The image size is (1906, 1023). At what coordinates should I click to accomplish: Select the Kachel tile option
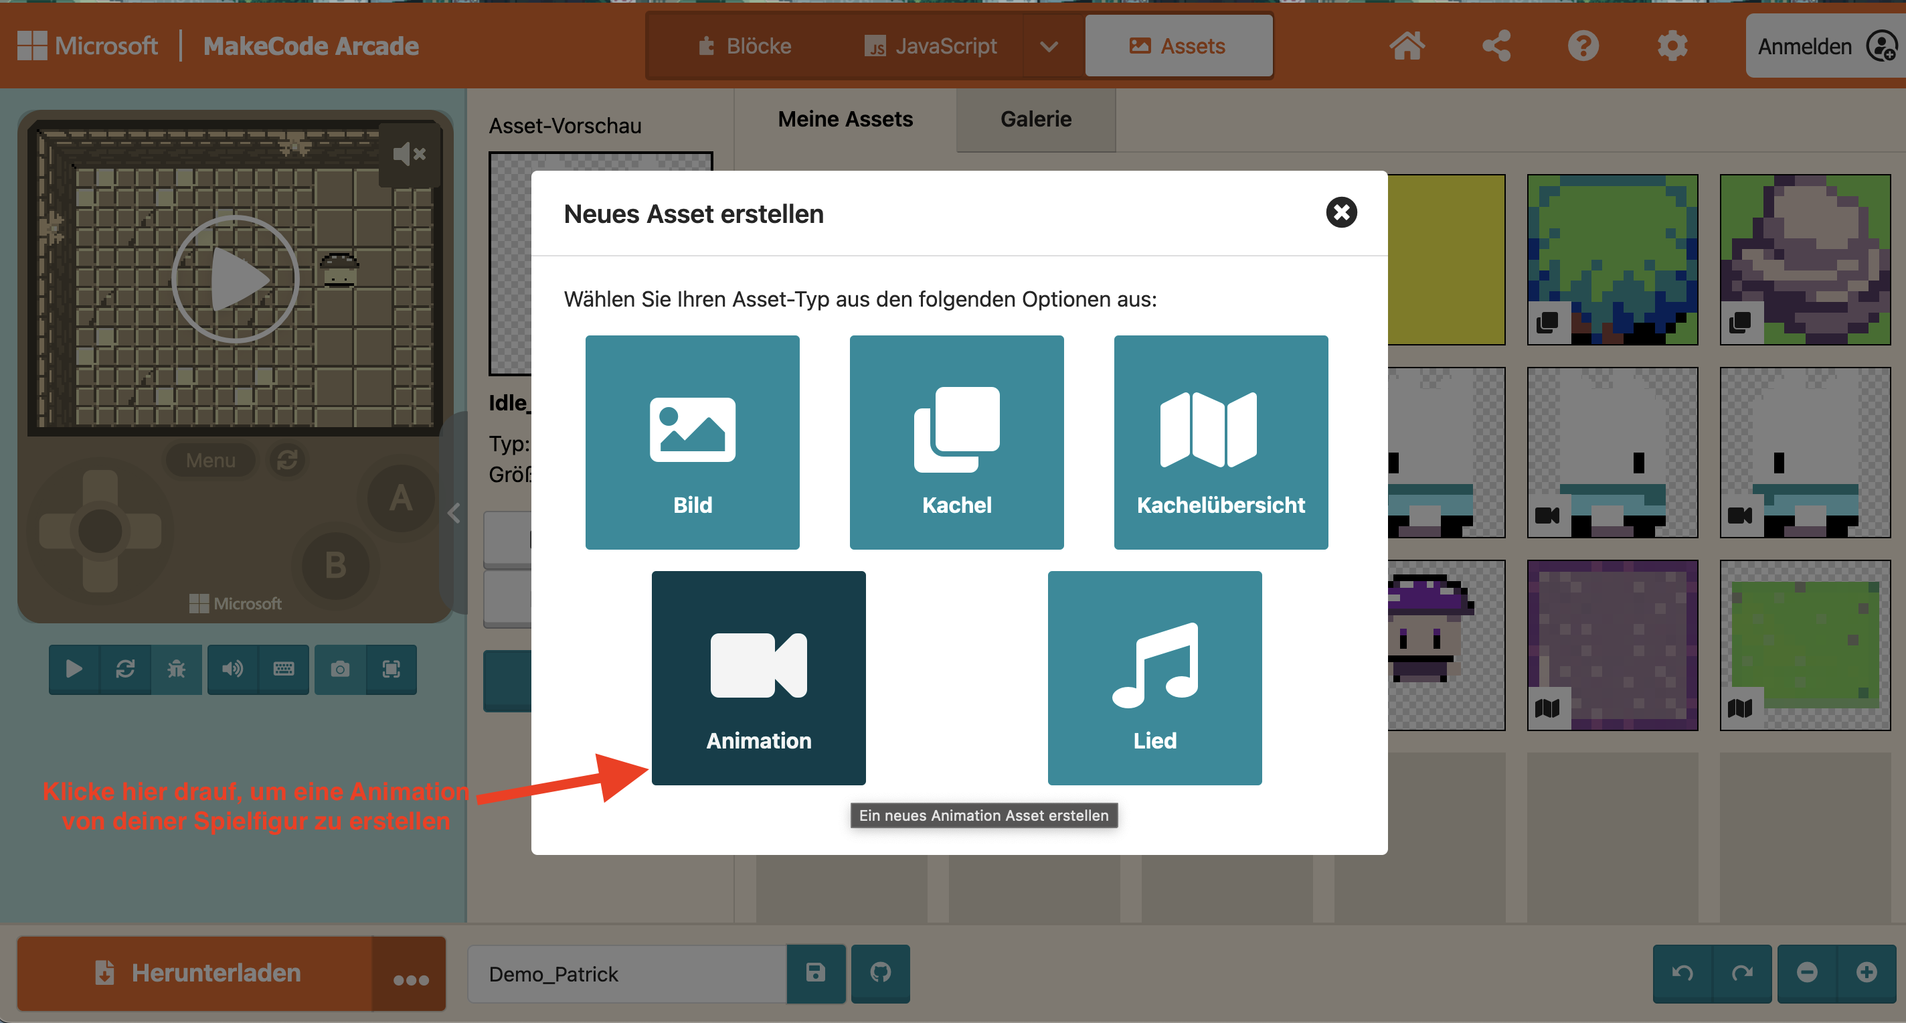956,442
